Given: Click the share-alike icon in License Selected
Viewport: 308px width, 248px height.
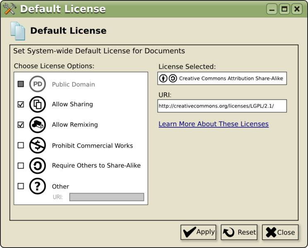Looking at the screenshot, I should (x=173, y=79).
